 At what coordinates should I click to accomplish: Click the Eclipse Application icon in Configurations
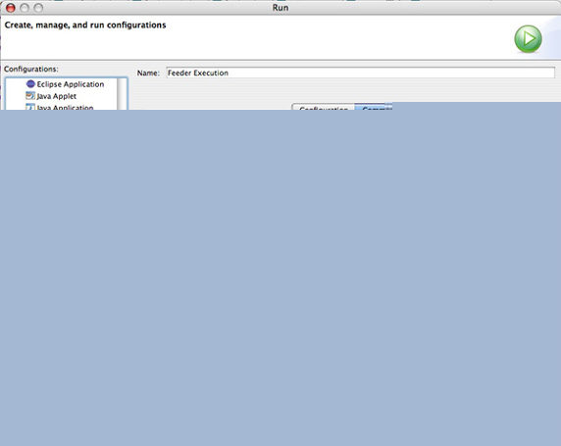pos(30,84)
